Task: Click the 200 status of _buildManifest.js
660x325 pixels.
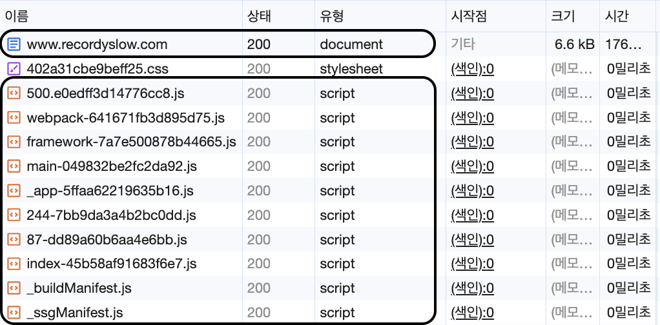Action: (259, 288)
